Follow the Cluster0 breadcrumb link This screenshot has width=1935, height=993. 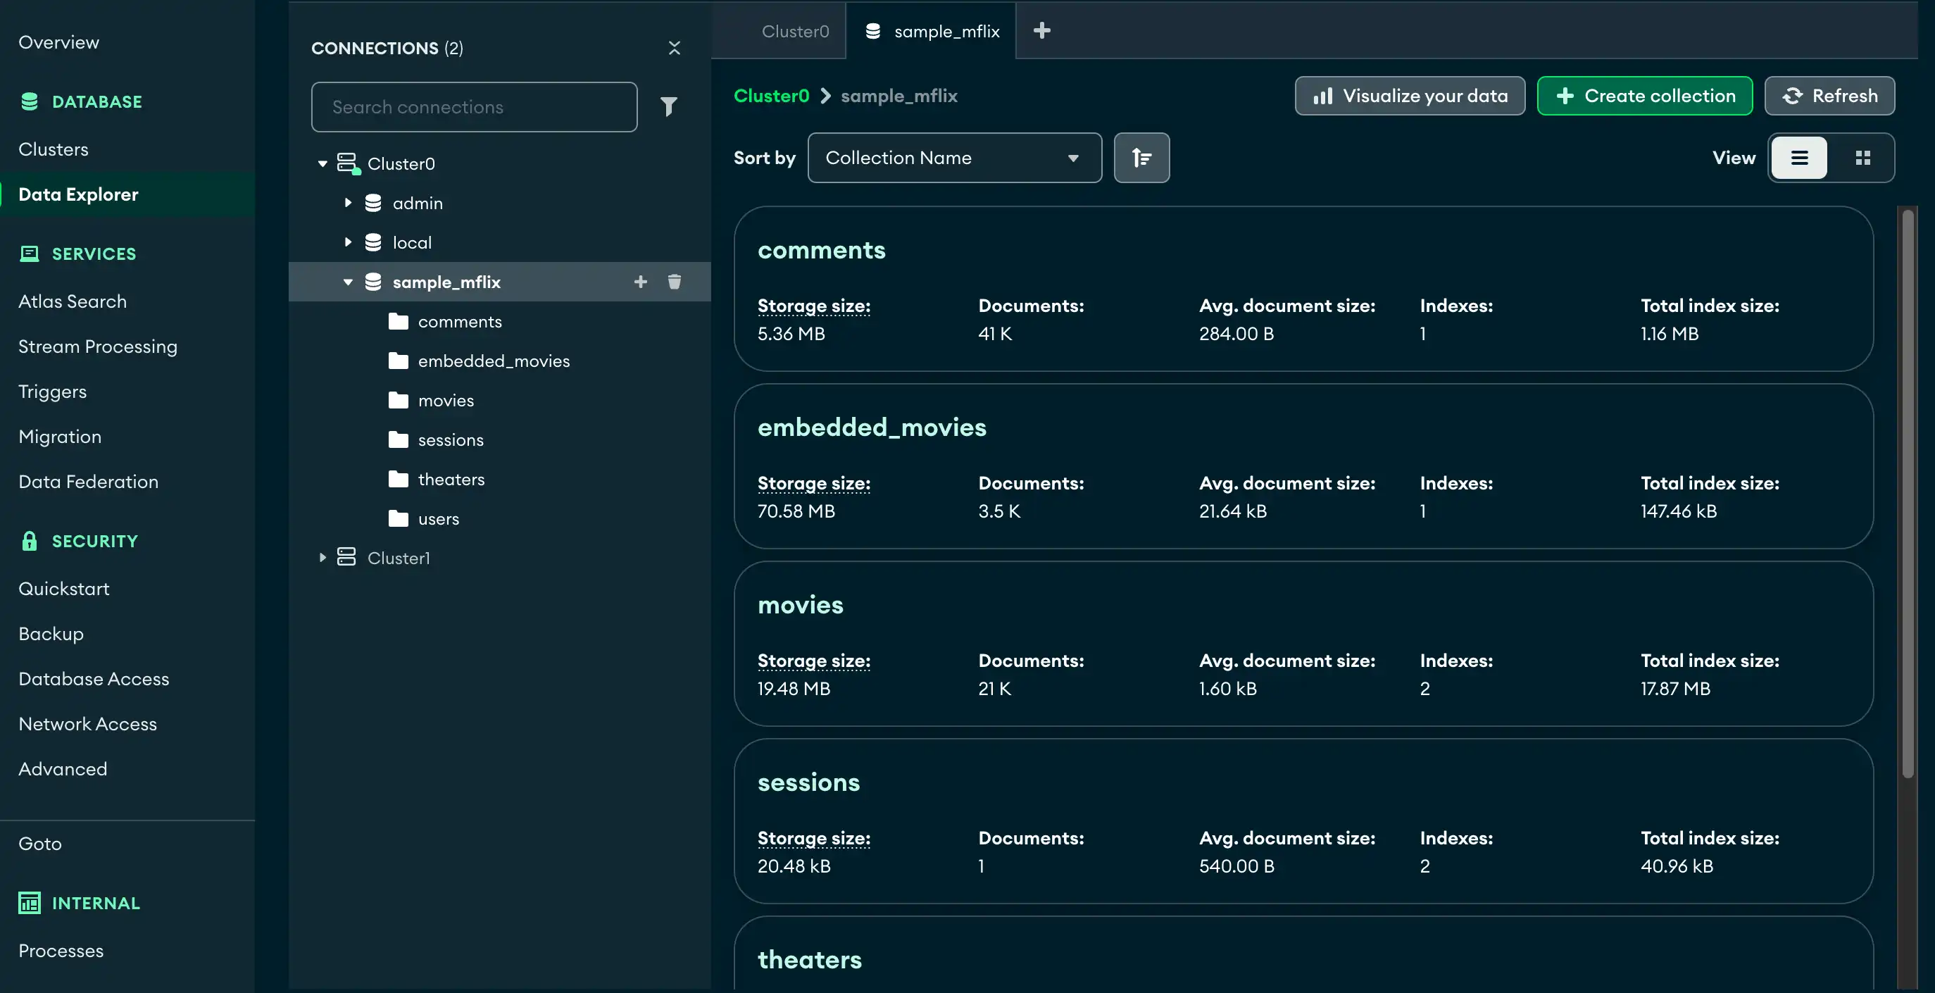tap(771, 96)
